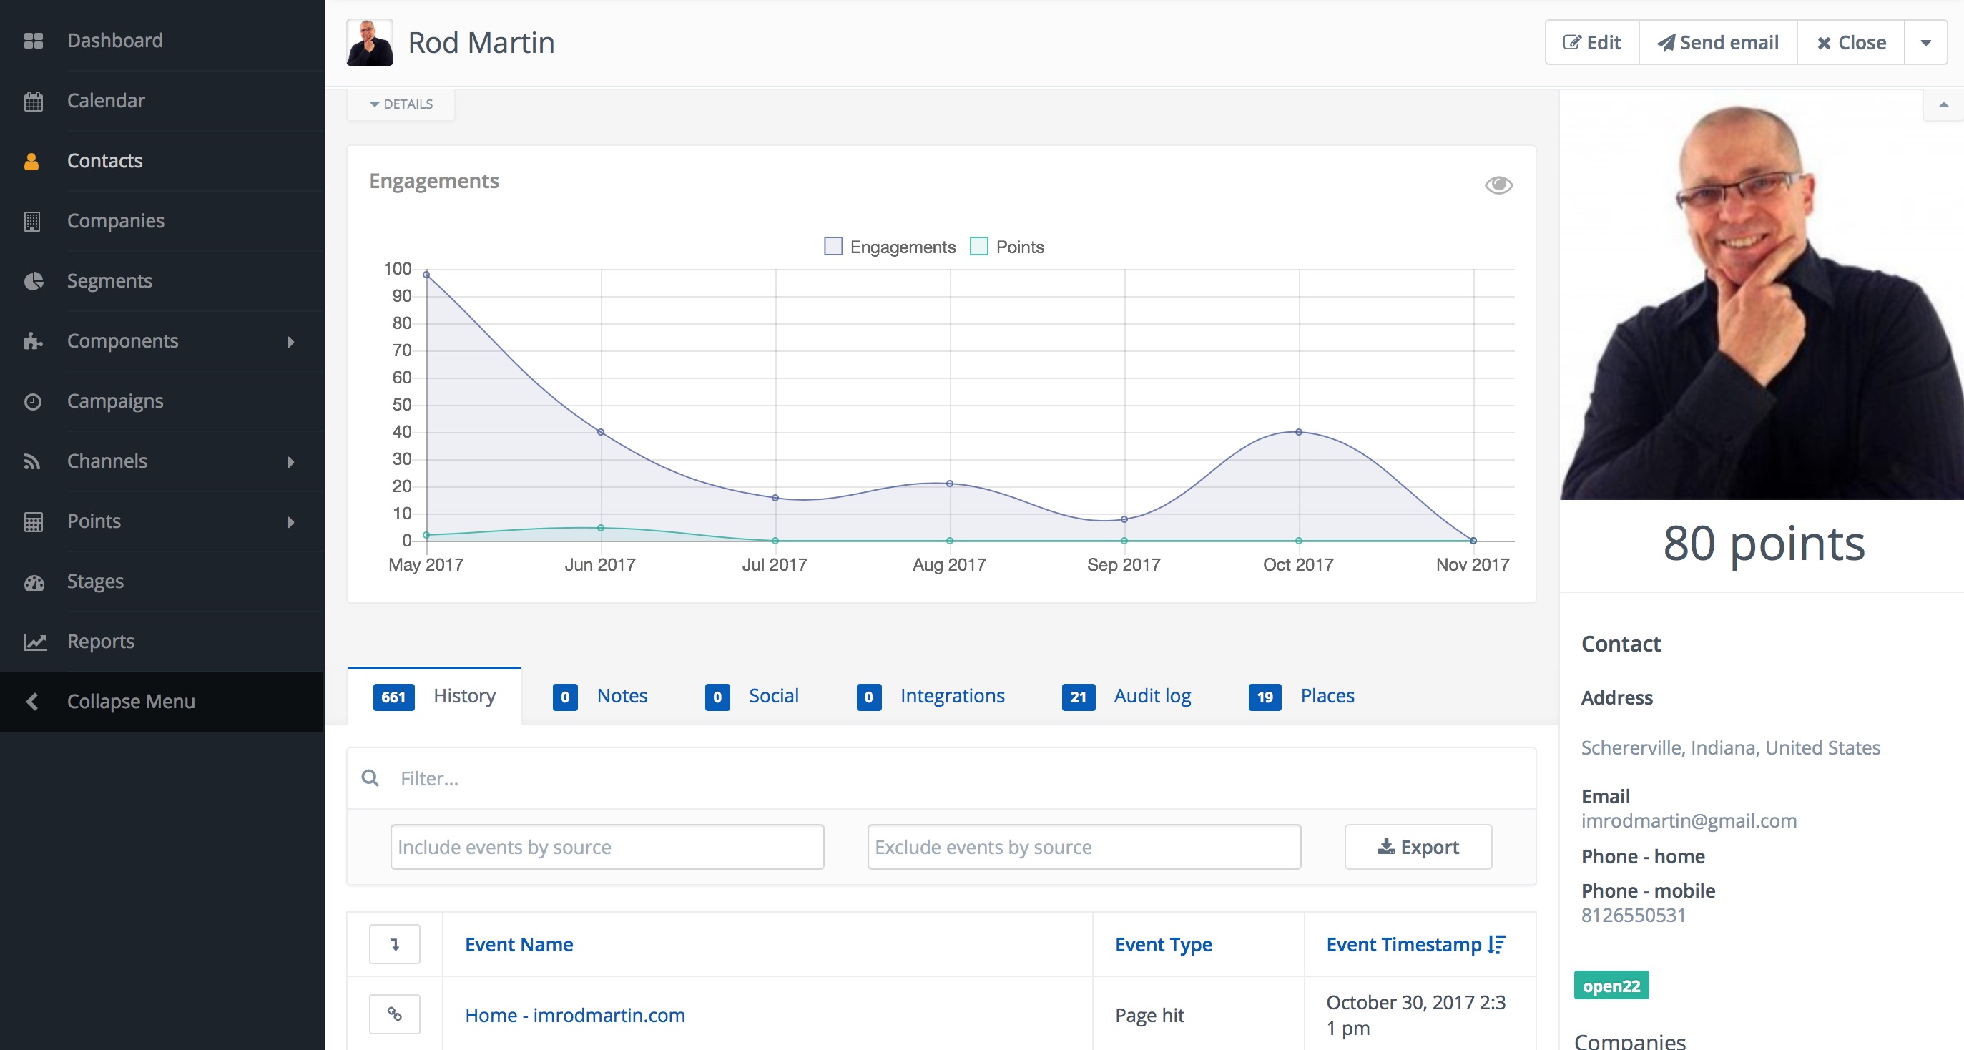Expand the Points submenu arrow

click(290, 522)
